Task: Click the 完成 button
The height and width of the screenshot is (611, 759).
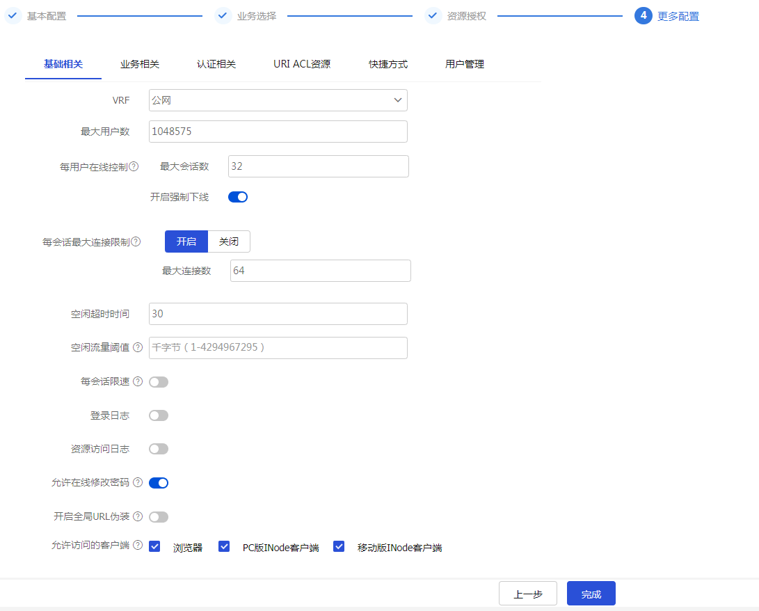Action: pyautogui.click(x=591, y=594)
